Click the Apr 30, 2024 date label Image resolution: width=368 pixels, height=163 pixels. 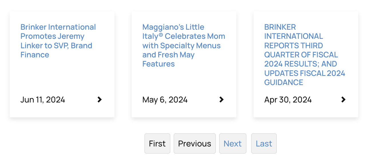pyautogui.click(x=288, y=100)
